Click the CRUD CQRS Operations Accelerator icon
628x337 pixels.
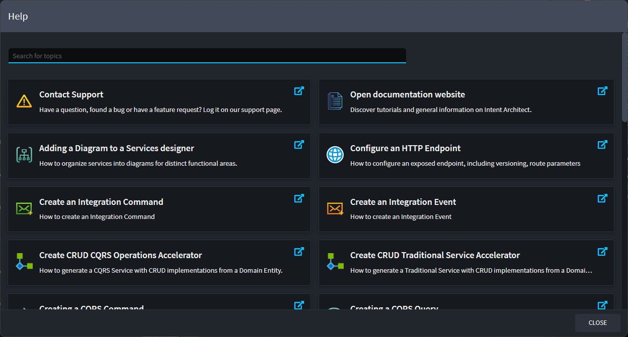[x=24, y=262]
